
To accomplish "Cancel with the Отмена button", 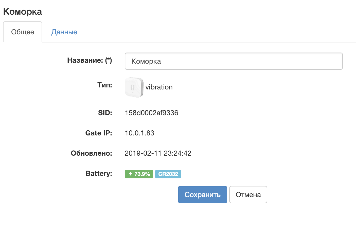I will pos(248,195).
